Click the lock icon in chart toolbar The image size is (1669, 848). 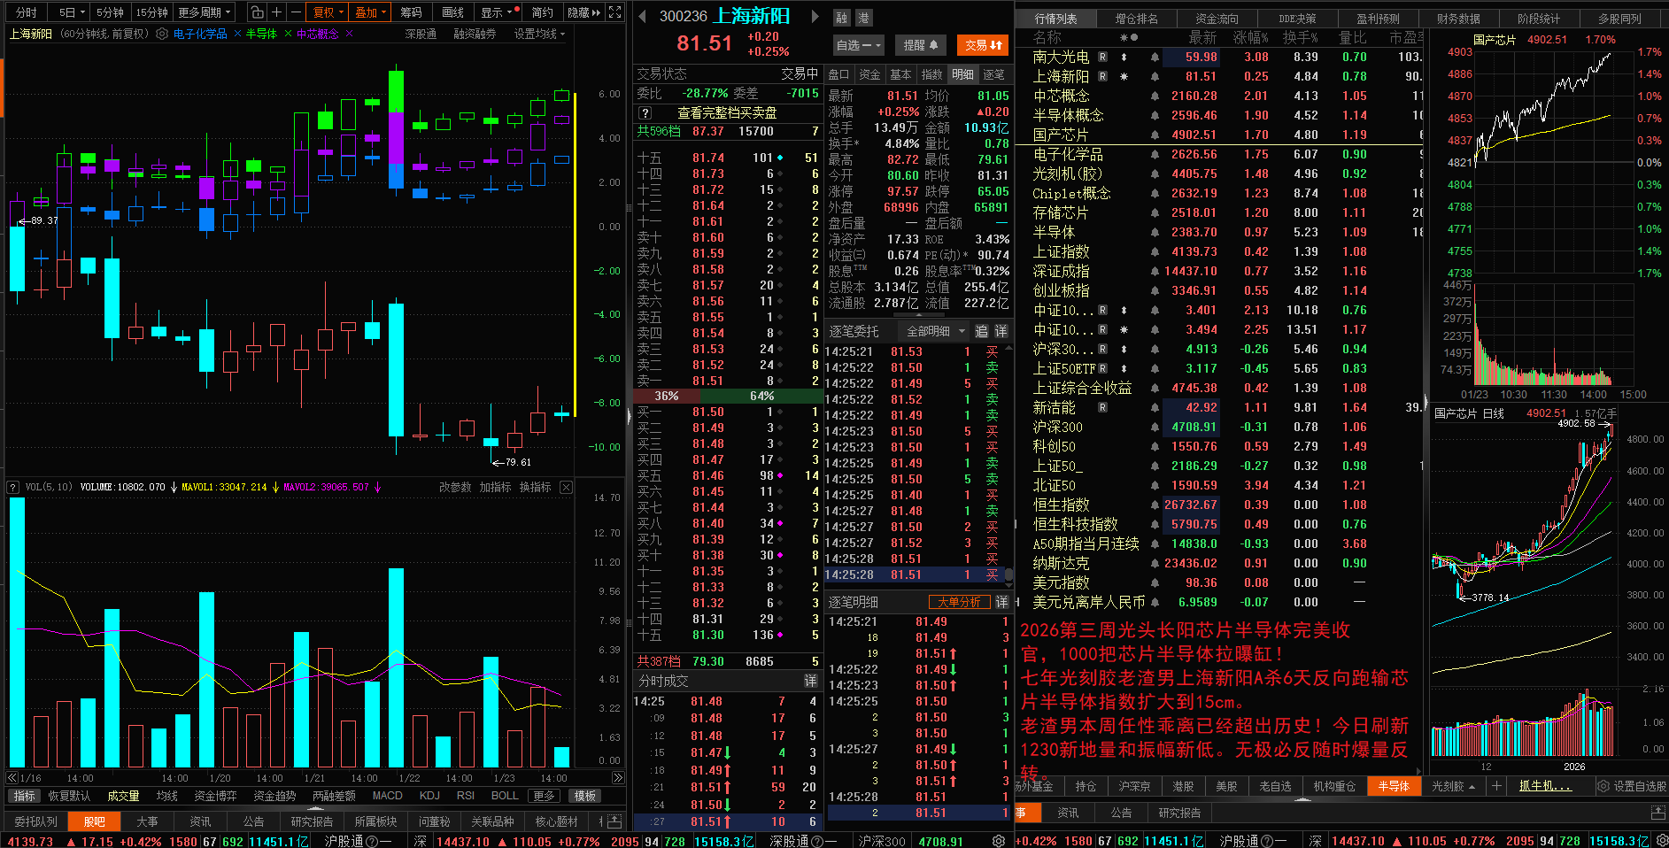[257, 12]
